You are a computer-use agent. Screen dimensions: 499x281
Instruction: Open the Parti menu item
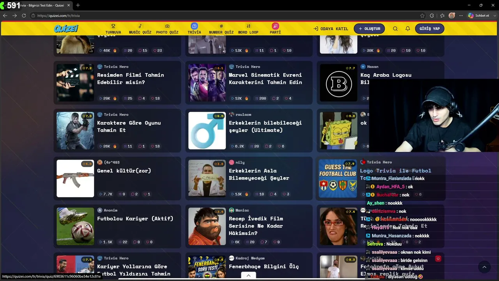(x=275, y=29)
